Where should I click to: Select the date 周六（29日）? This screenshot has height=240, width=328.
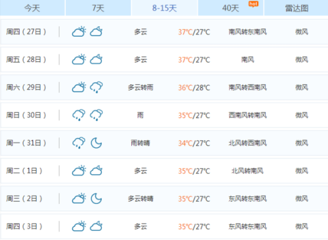click(26, 87)
